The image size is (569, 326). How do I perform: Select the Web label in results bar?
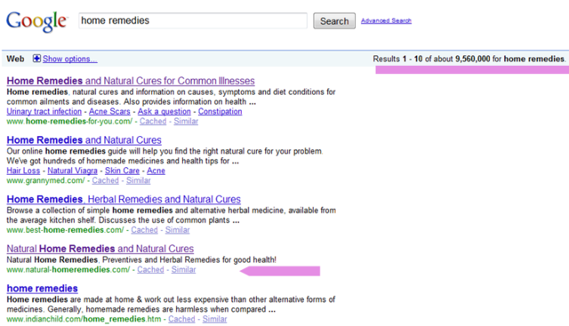pos(16,59)
